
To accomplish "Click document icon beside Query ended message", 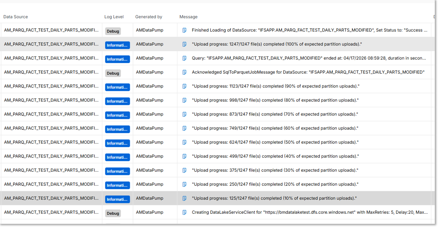I will [184, 58].
